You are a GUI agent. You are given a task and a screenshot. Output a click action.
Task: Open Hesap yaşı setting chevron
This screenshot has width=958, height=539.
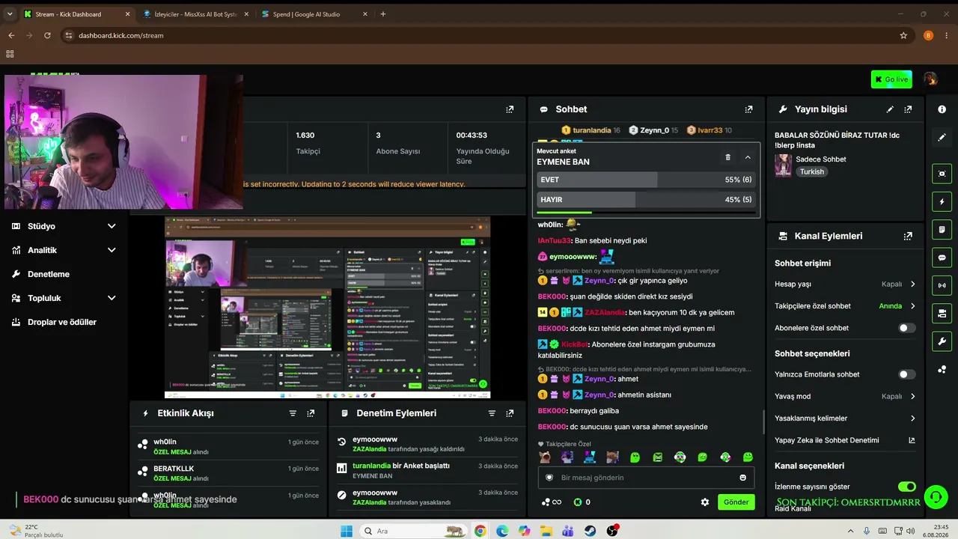pyautogui.click(x=912, y=284)
